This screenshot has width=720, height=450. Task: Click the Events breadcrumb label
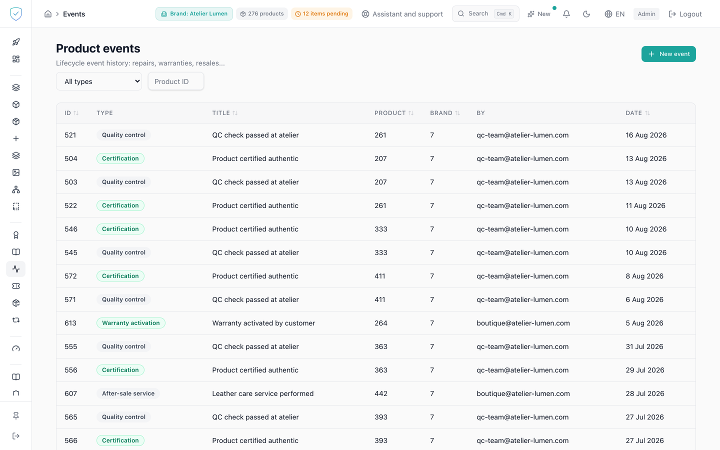tap(74, 14)
